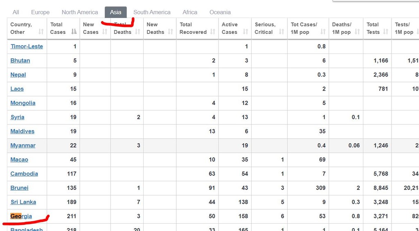The image size is (419, 231).
Task: Show the Oceania region tab
Action: (220, 12)
